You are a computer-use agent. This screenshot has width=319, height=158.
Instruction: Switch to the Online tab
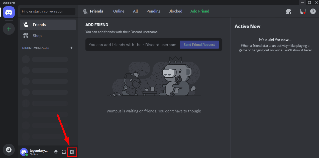tap(119, 11)
